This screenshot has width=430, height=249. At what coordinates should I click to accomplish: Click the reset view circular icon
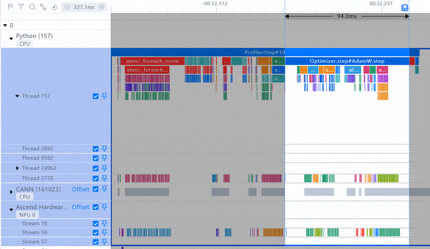pos(54,7)
